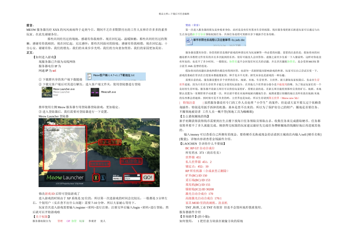This screenshot has width=348, height=246.
Task: Click the red line '世界锚 451'
Action: tap(193, 157)
